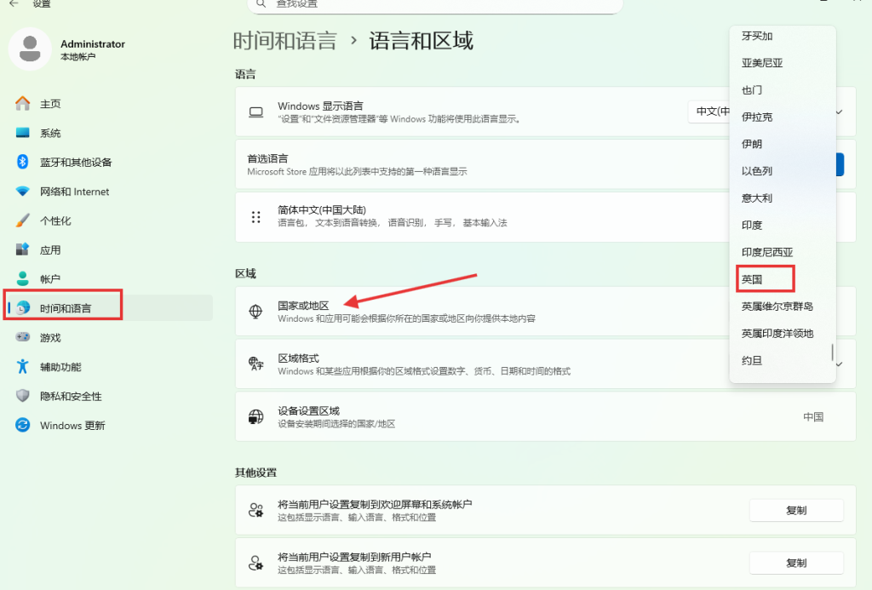
Task: Go to 游戏 settings section
Action: point(50,338)
